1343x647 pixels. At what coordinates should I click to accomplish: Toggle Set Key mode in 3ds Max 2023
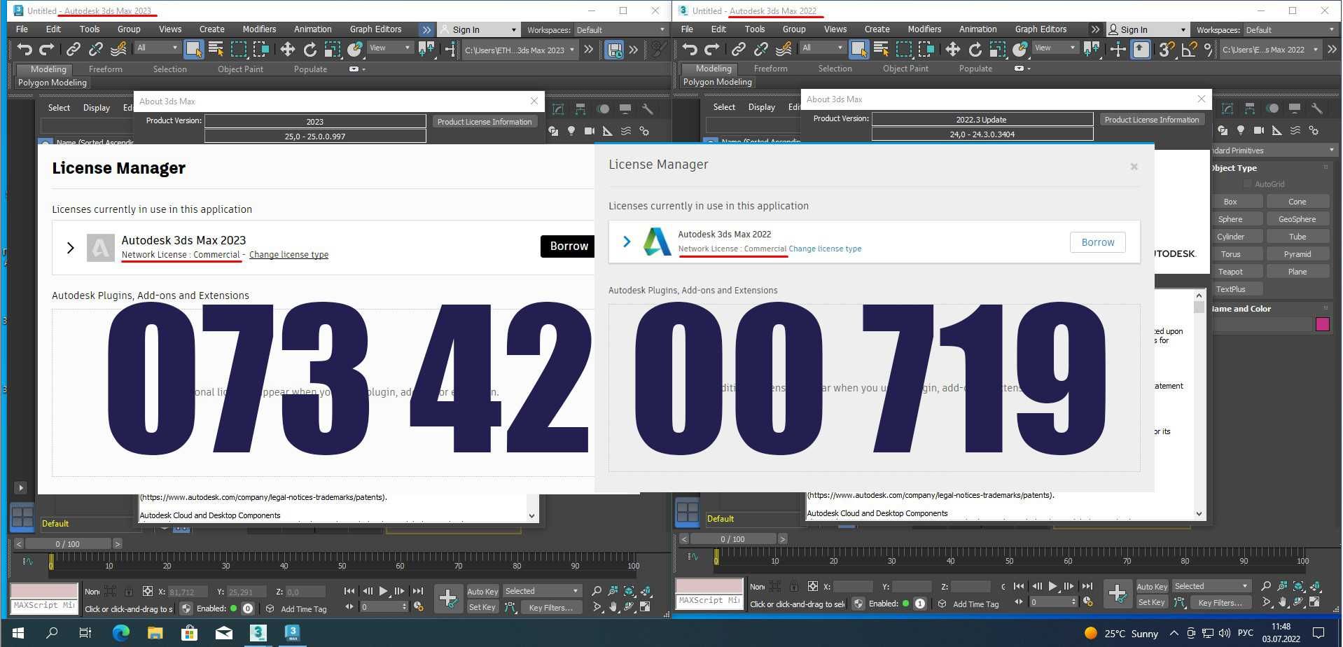[x=482, y=607]
